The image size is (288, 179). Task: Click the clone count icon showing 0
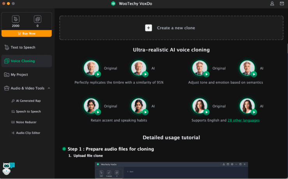pos(37,19)
